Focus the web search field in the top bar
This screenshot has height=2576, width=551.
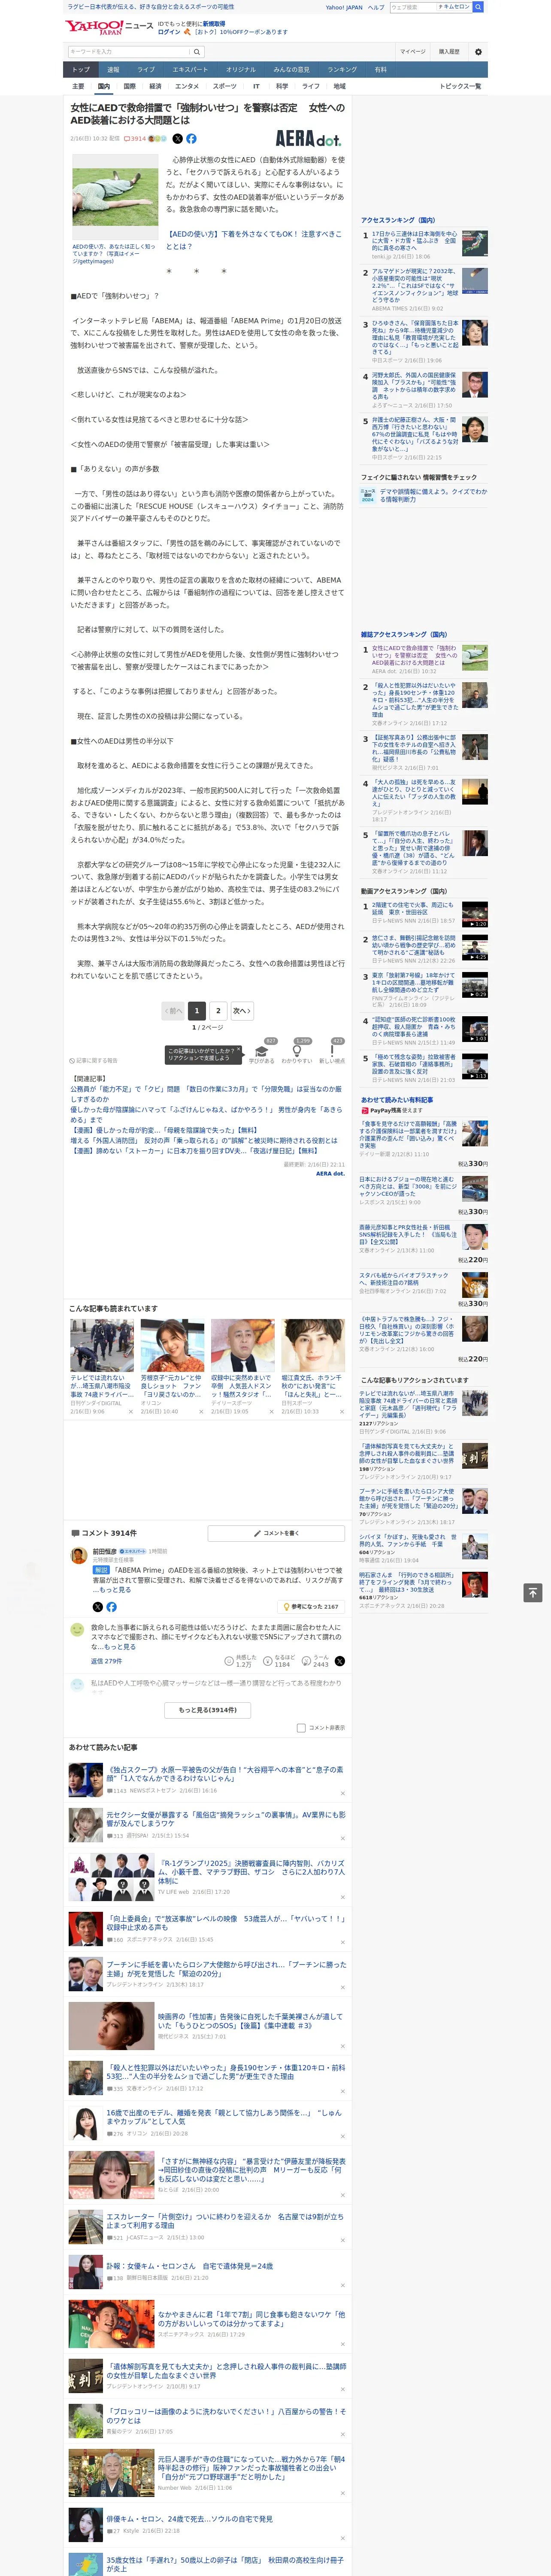pos(412,7)
